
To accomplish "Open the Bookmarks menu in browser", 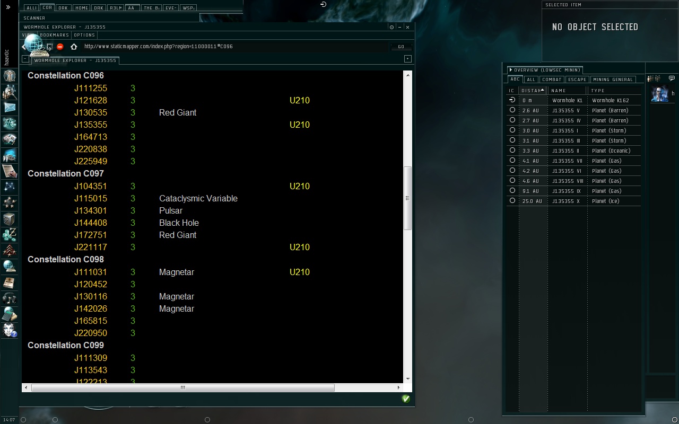I will click(54, 35).
